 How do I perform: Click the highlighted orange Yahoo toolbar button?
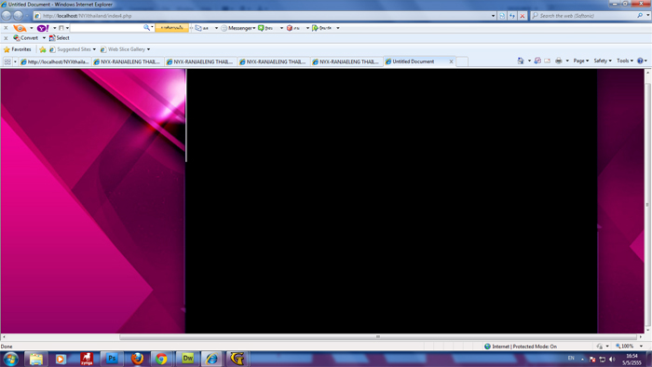point(171,28)
